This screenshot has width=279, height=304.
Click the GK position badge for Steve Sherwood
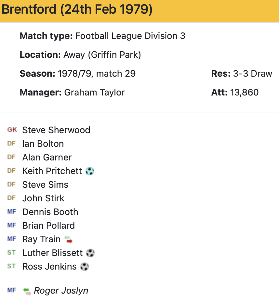pyautogui.click(x=12, y=130)
